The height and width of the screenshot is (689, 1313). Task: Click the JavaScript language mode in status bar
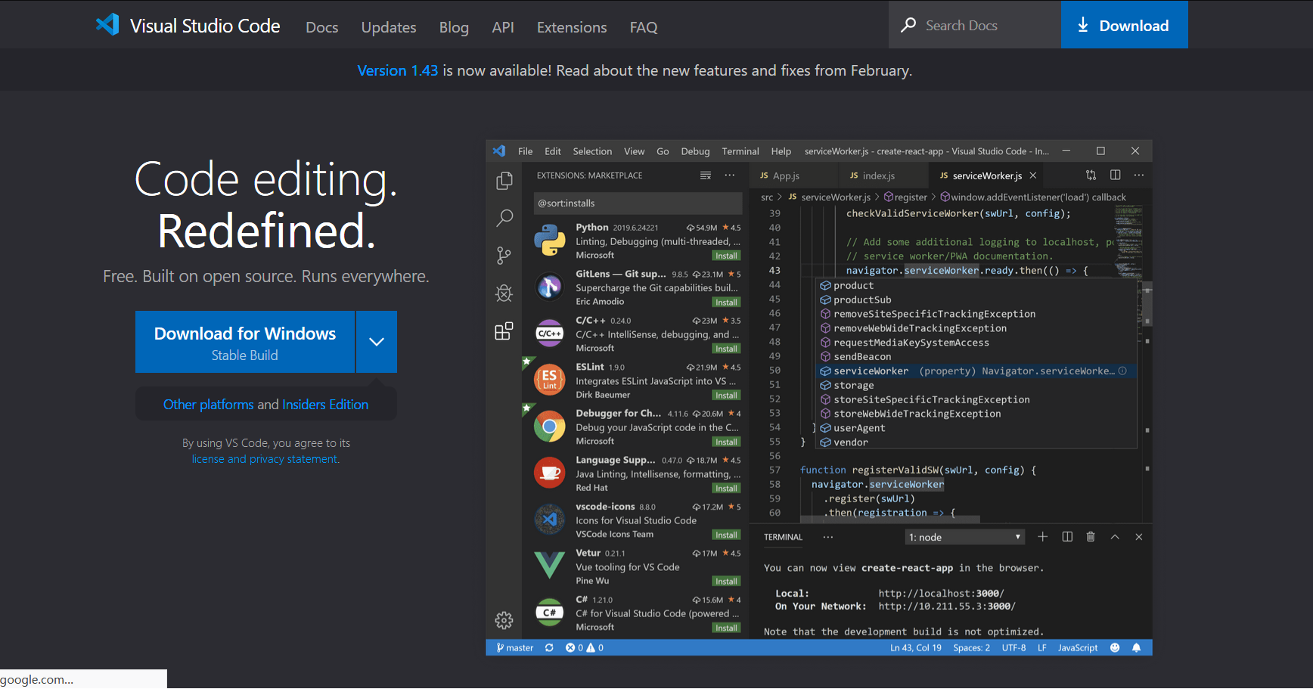(1078, 647)
